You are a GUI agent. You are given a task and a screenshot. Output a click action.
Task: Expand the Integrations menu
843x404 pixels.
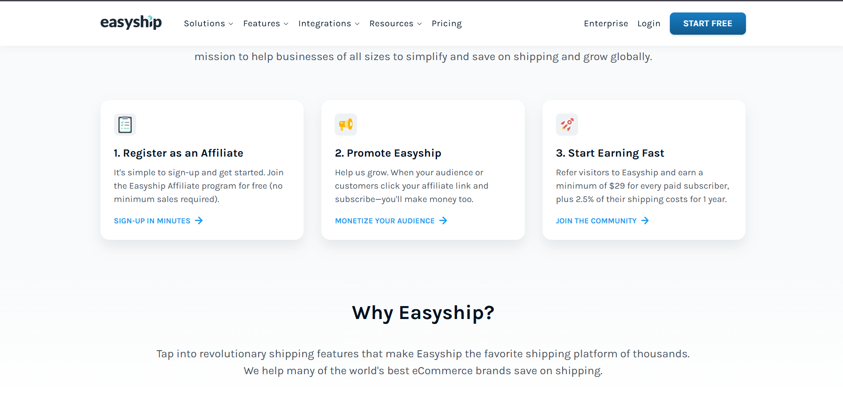click(x=329, y=24)
